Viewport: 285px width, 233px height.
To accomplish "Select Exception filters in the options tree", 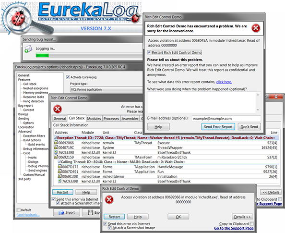I will point(34,136).
